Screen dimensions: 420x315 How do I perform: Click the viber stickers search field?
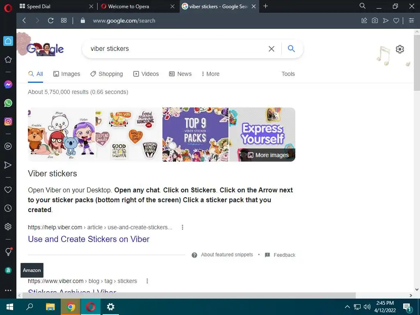pos(177,49)
